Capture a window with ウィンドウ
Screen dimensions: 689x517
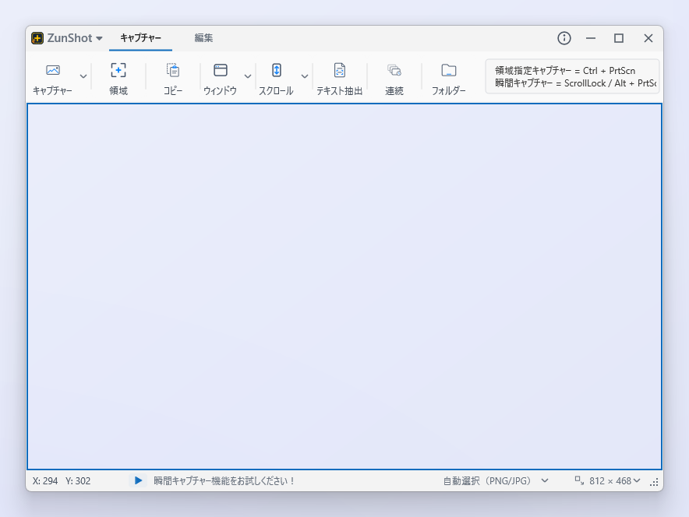click(220, 78)
